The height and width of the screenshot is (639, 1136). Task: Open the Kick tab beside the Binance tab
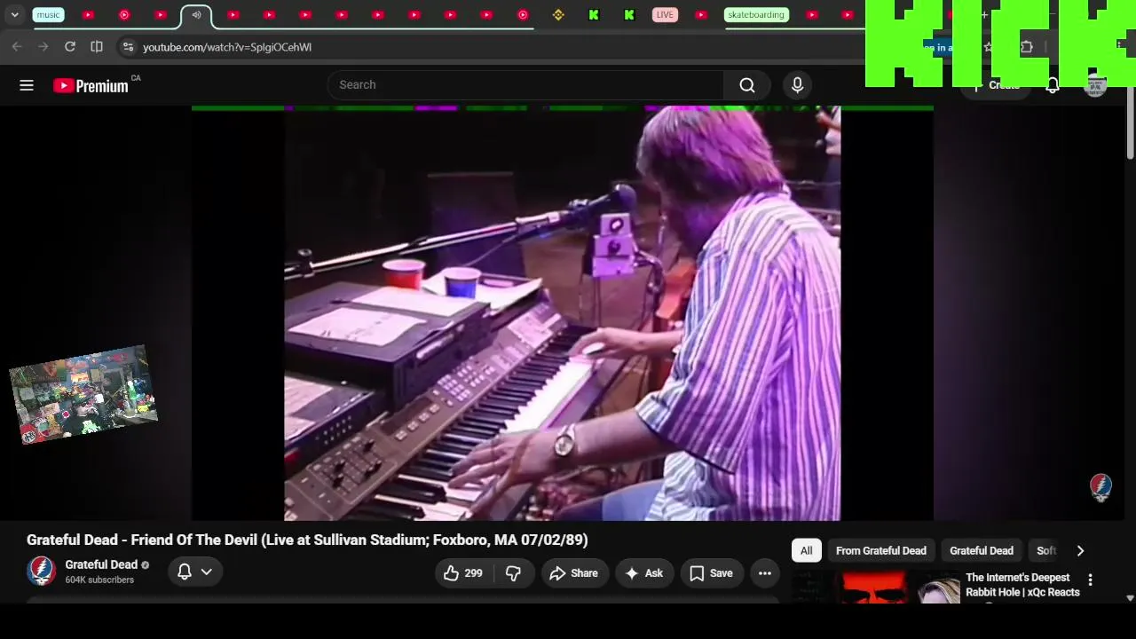594,15
